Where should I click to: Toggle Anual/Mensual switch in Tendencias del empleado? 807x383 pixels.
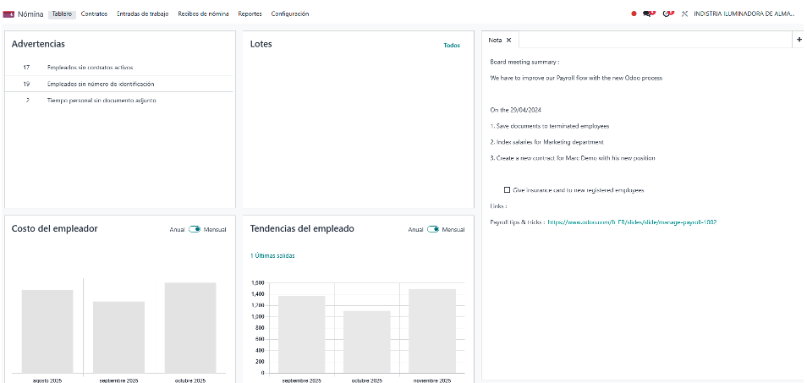tap(433, 229)
